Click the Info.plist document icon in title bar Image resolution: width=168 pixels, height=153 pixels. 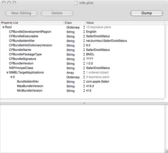coord(76,3)
